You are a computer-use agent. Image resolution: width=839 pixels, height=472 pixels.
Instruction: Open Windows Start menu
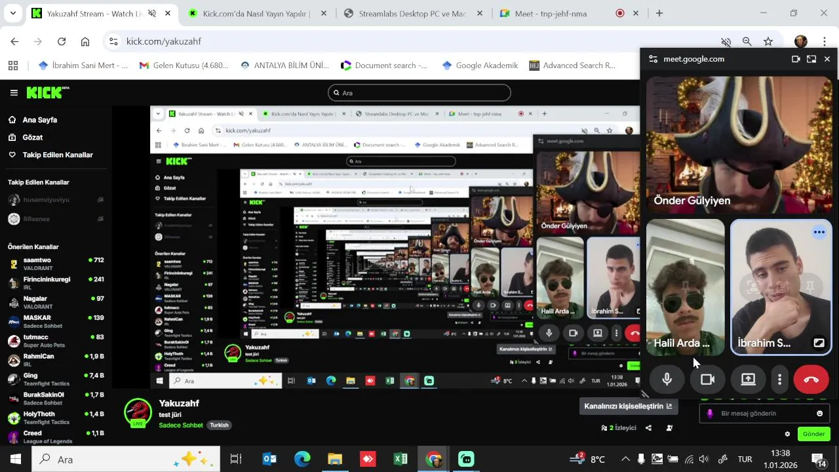(x=15, y=459)
